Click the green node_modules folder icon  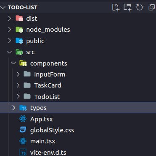click(19, 30)
